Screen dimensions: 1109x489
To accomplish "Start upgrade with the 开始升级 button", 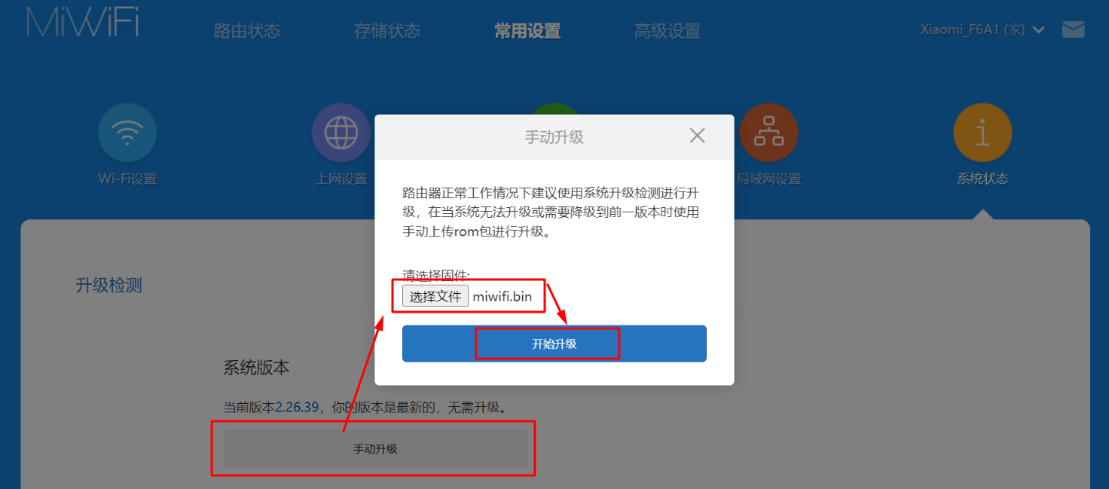I will (554, 344).
